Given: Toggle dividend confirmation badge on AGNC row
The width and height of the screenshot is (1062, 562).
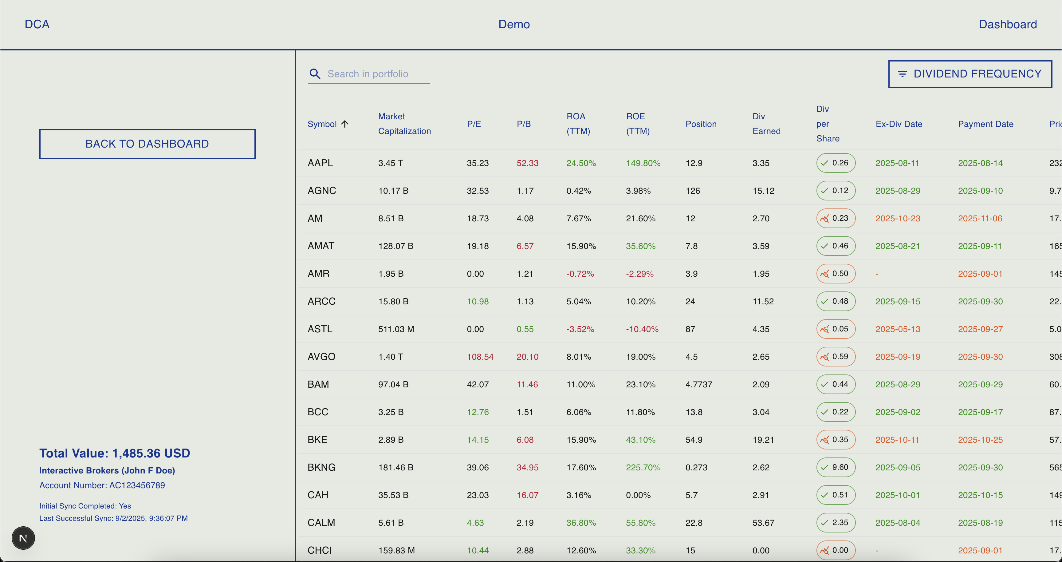Looking at the screenshot, I should pos(836,191).
